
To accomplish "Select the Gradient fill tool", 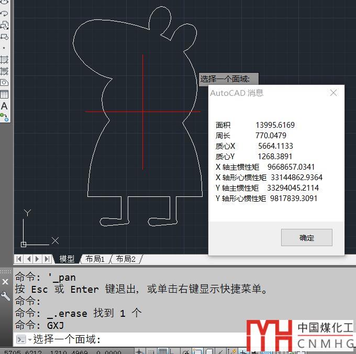I will pyautogui.click(x=4, y=71).
